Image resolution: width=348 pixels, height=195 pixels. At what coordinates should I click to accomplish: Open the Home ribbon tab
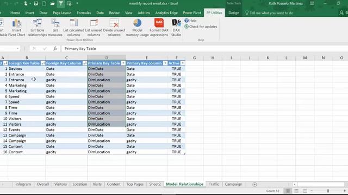tap(15, 13)
